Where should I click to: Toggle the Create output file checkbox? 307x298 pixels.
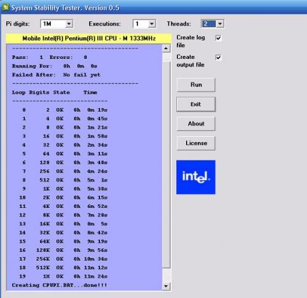point(219,58)
